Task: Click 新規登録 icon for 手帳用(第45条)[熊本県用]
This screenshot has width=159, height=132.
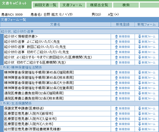Action: pyautogui.click(x=116, y=78)
